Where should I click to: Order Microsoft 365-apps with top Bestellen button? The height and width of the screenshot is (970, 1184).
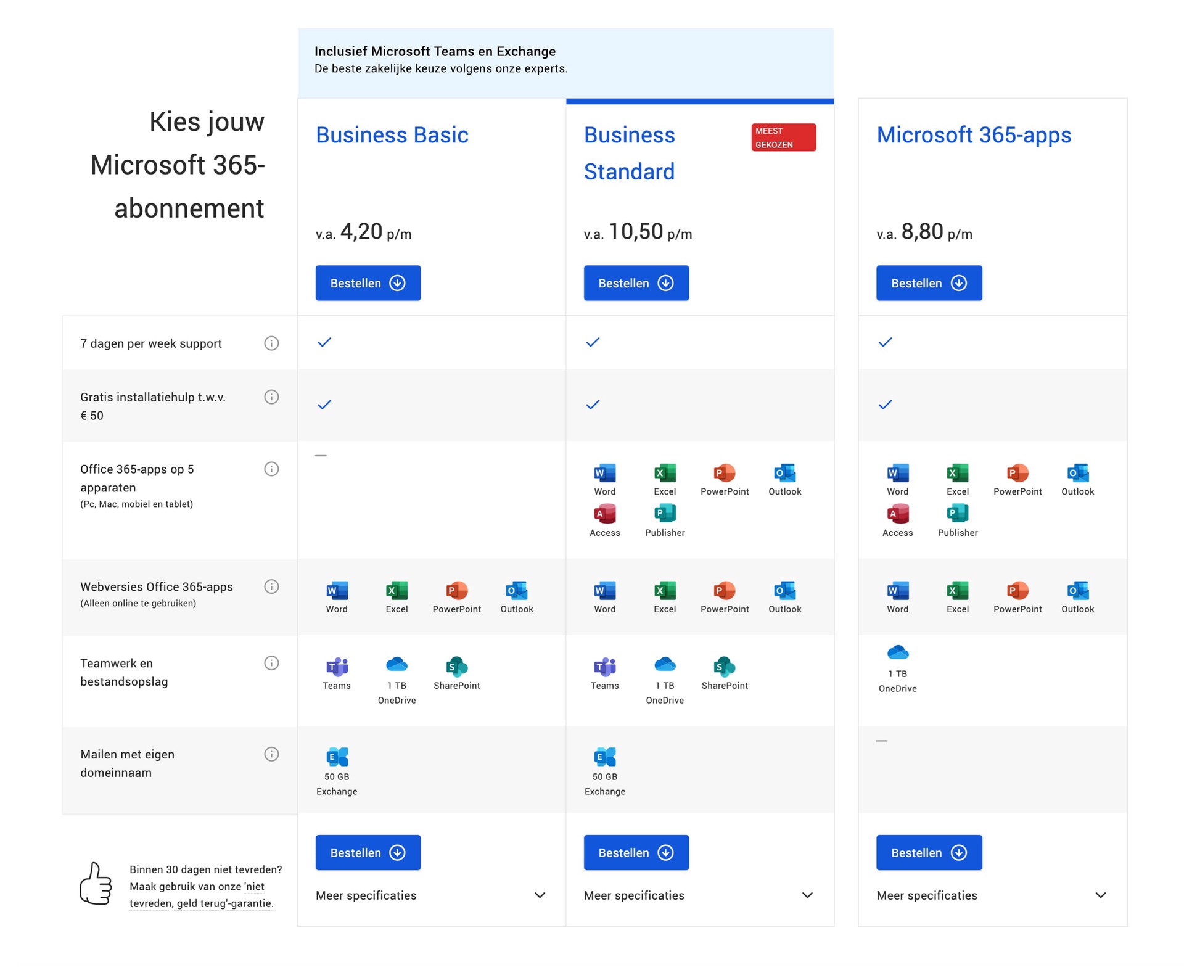(x=929, y=283)
